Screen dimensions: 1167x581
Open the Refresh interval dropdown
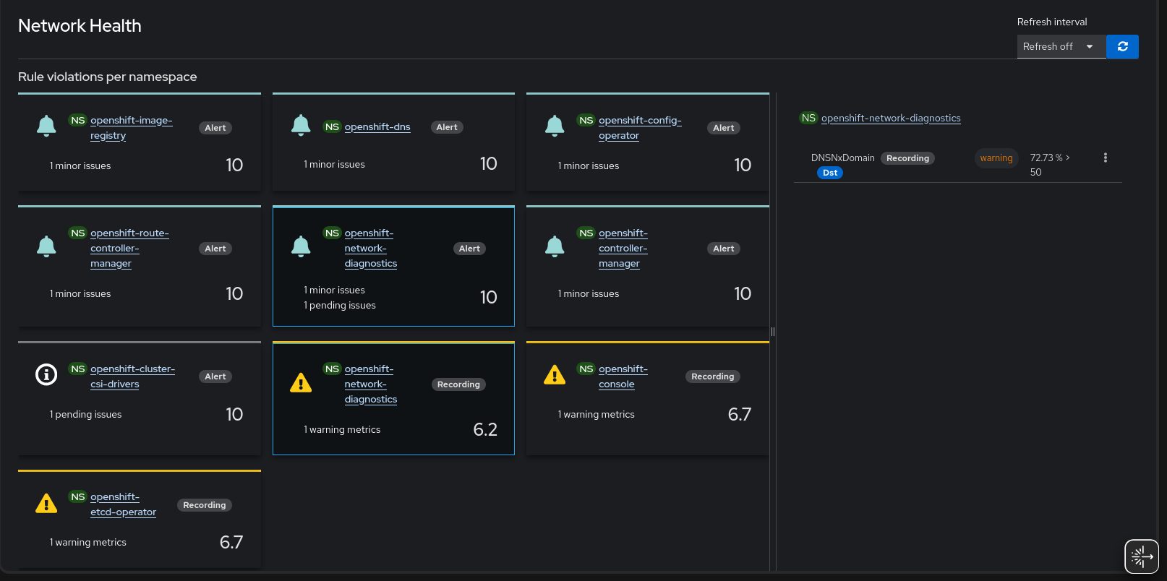[x=1061, y=46]
